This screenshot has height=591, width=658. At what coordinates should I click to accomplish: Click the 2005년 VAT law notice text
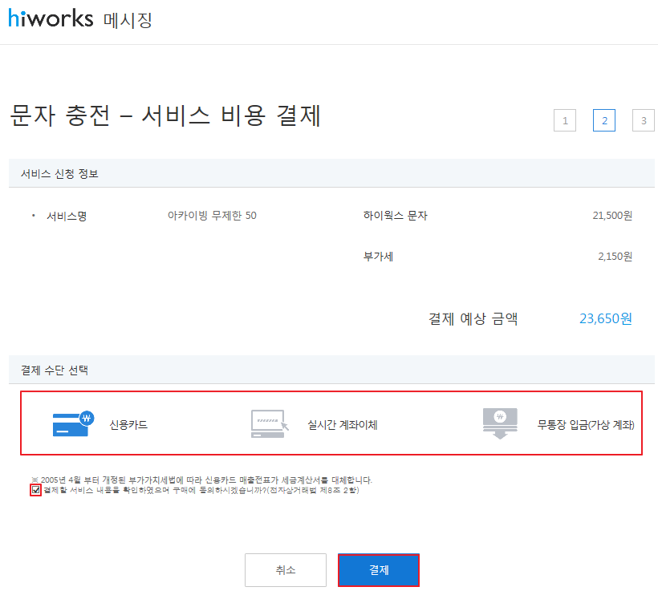[202, 480]
